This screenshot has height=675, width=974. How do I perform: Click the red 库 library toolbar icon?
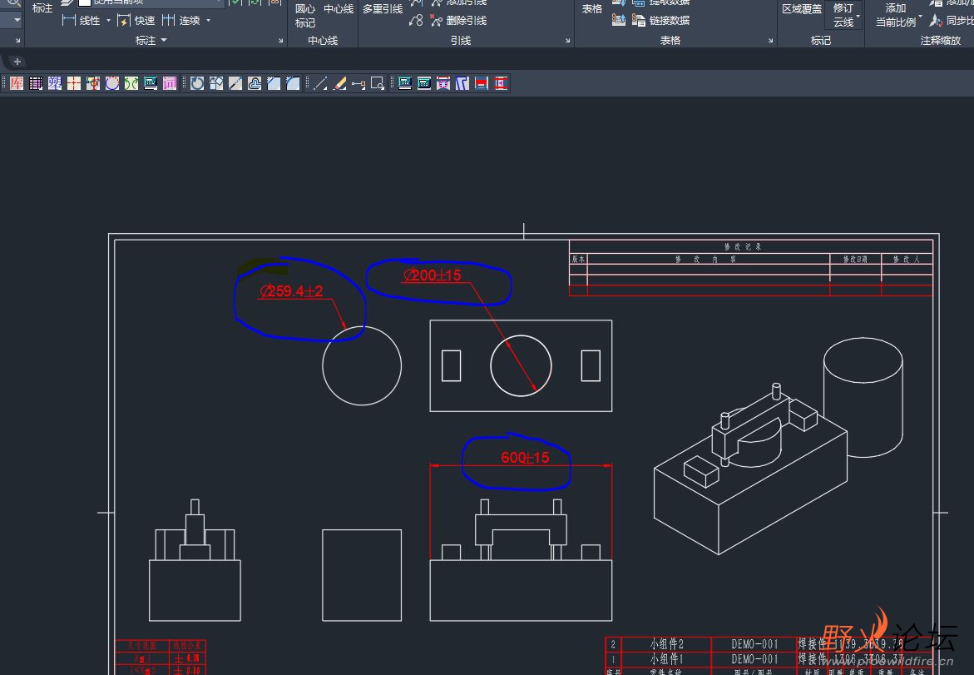(17, 83)
